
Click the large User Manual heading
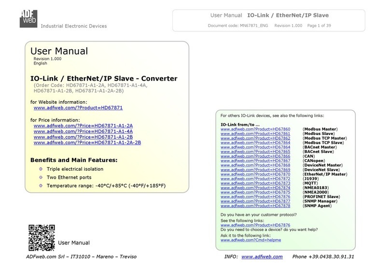tap(59, 51)
